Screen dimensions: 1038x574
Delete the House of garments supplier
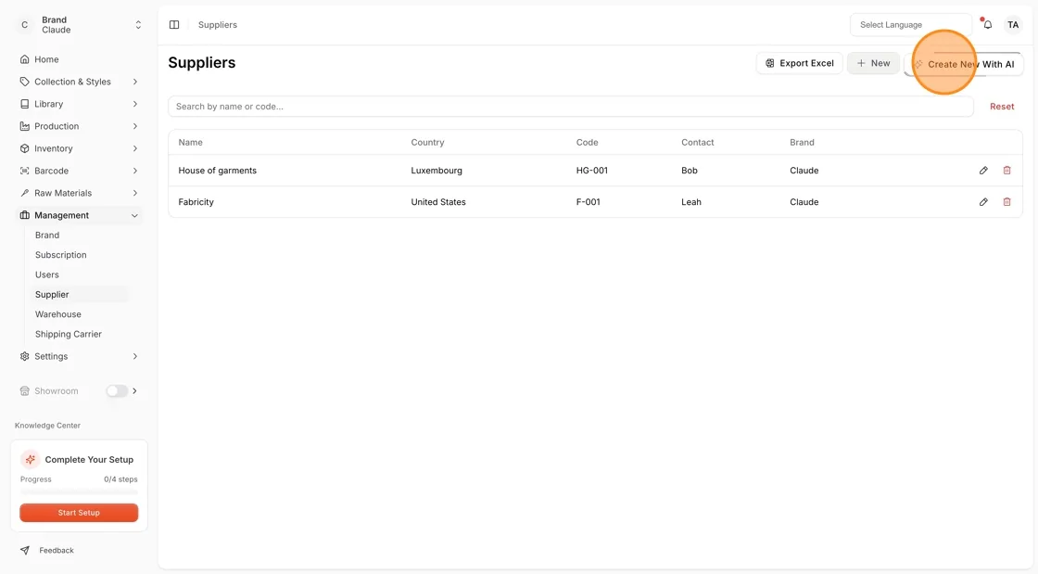1006,170
